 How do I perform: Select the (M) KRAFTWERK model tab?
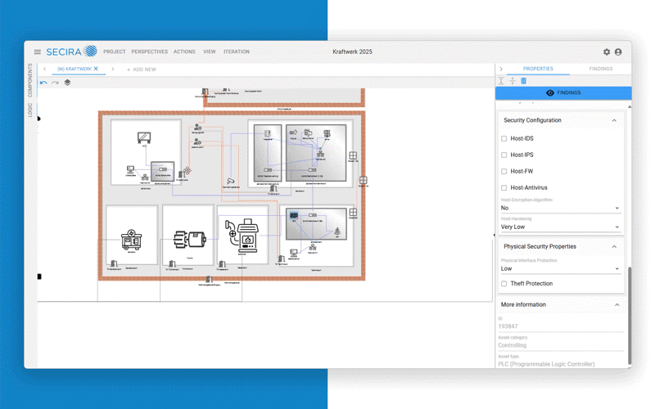(x=75, y=69)
